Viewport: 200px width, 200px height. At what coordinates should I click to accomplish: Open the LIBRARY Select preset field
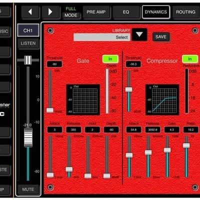coord(102,37)
